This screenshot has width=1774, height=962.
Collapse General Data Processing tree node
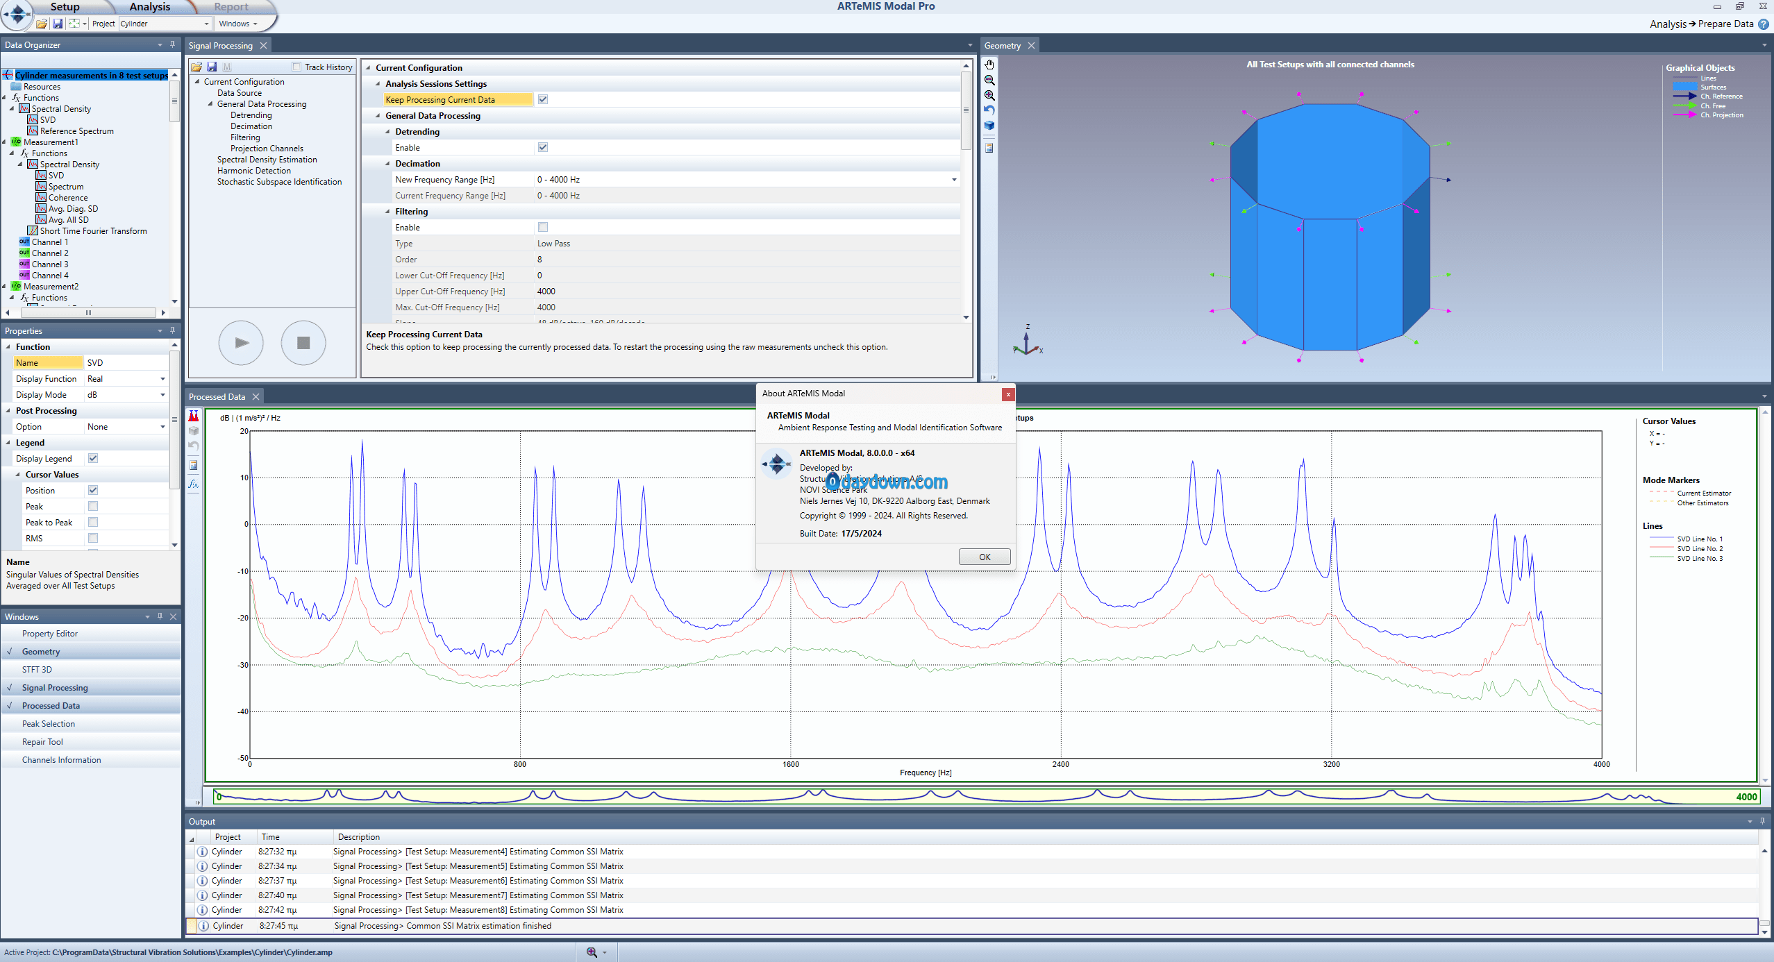click(x=210, y=104)
